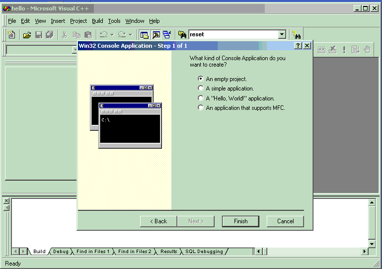
Task: Switch to Find in Files 2 tab
Action: pos(135,252)
